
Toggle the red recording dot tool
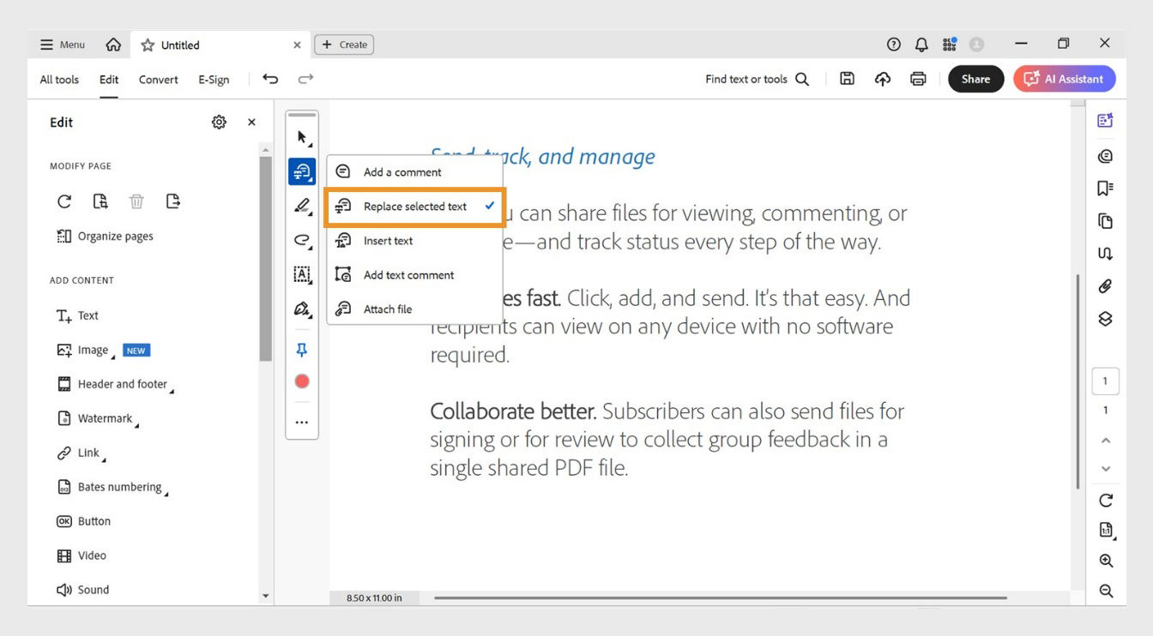(x=301, y=381)
